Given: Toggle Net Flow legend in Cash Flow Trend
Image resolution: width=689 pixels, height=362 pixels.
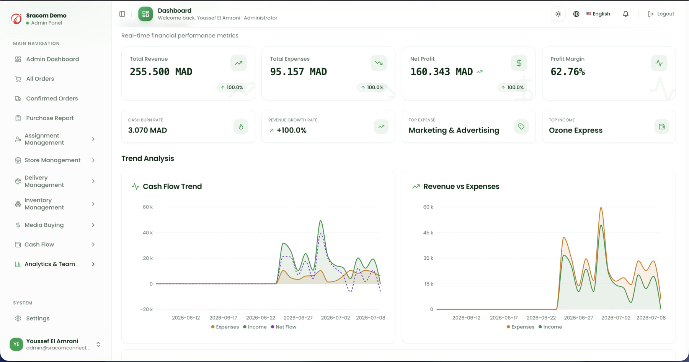Looking at the screenshot, I should pyautogui.click(x=284, y=327).
